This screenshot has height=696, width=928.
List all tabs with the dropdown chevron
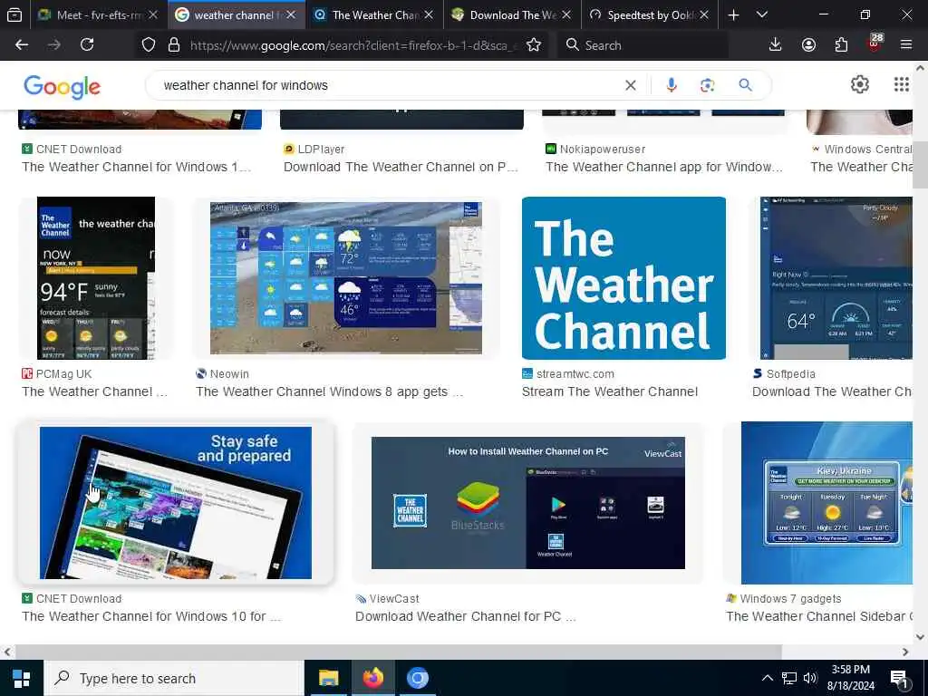pos(762,15)
